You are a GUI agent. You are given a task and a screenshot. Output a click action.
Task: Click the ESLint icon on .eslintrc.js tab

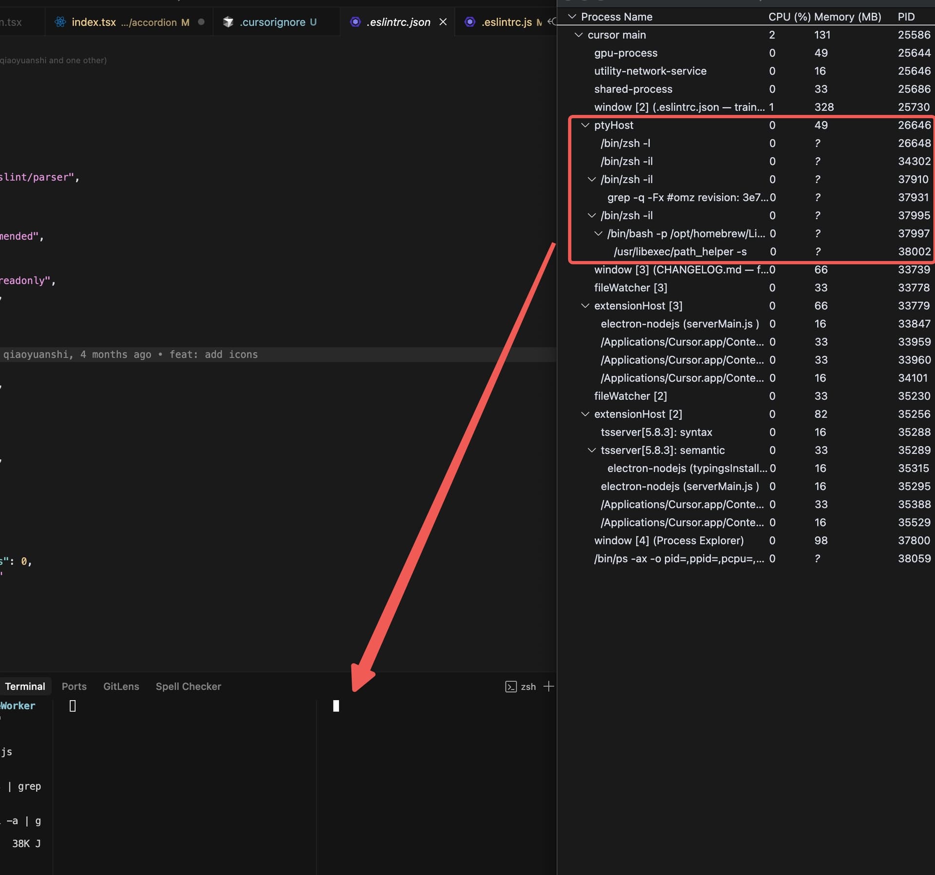tap(470, 22)
